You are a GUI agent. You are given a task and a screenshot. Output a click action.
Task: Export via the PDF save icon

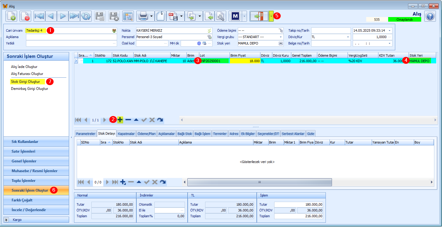pyautogui.click(x=173, y=16)
